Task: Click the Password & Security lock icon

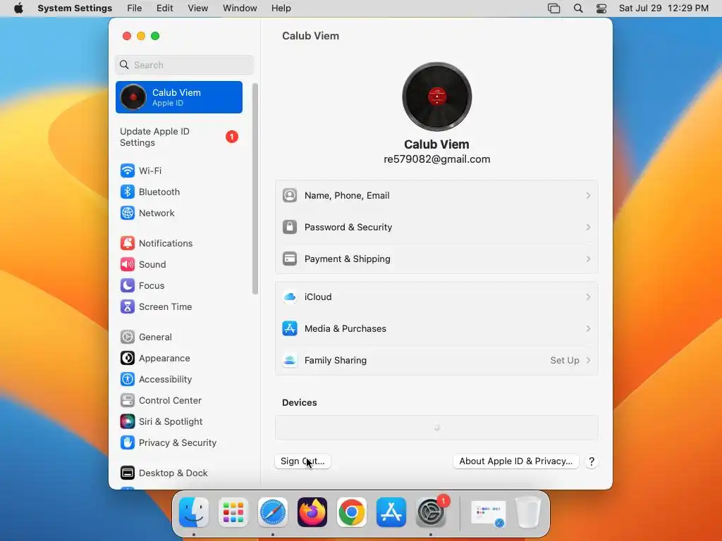Action: (290, 228)
